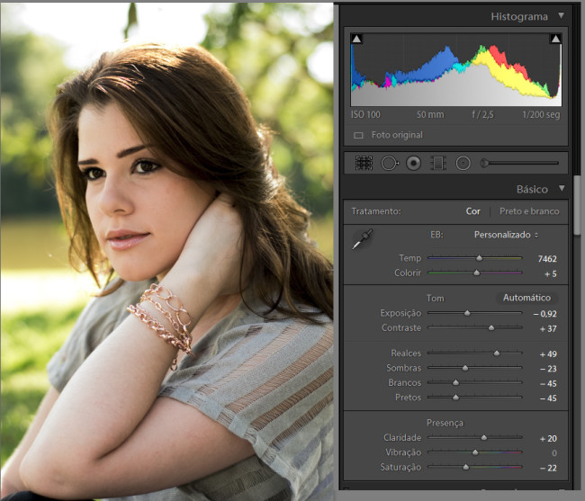Viewport: 585px width, 501px height.
Task: Click the Temp value 7462 field
Action: [x=546, y=258]
